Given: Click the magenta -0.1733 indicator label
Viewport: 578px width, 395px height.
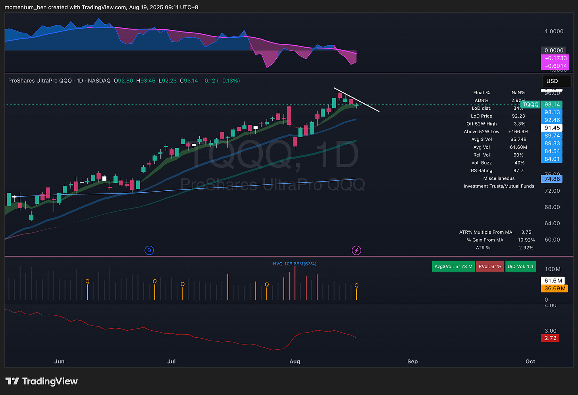Looking at the screenshot, I should 555,58.
